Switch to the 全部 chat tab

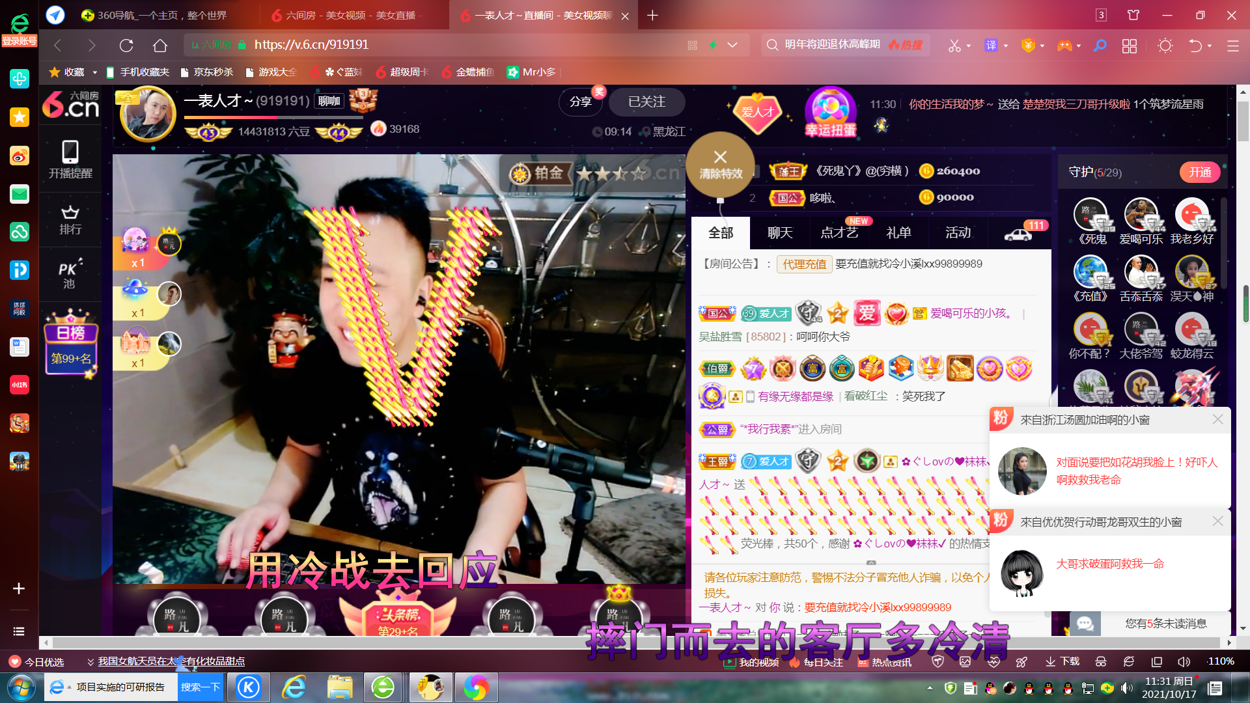pyautogui.click(x=721, y=233)
